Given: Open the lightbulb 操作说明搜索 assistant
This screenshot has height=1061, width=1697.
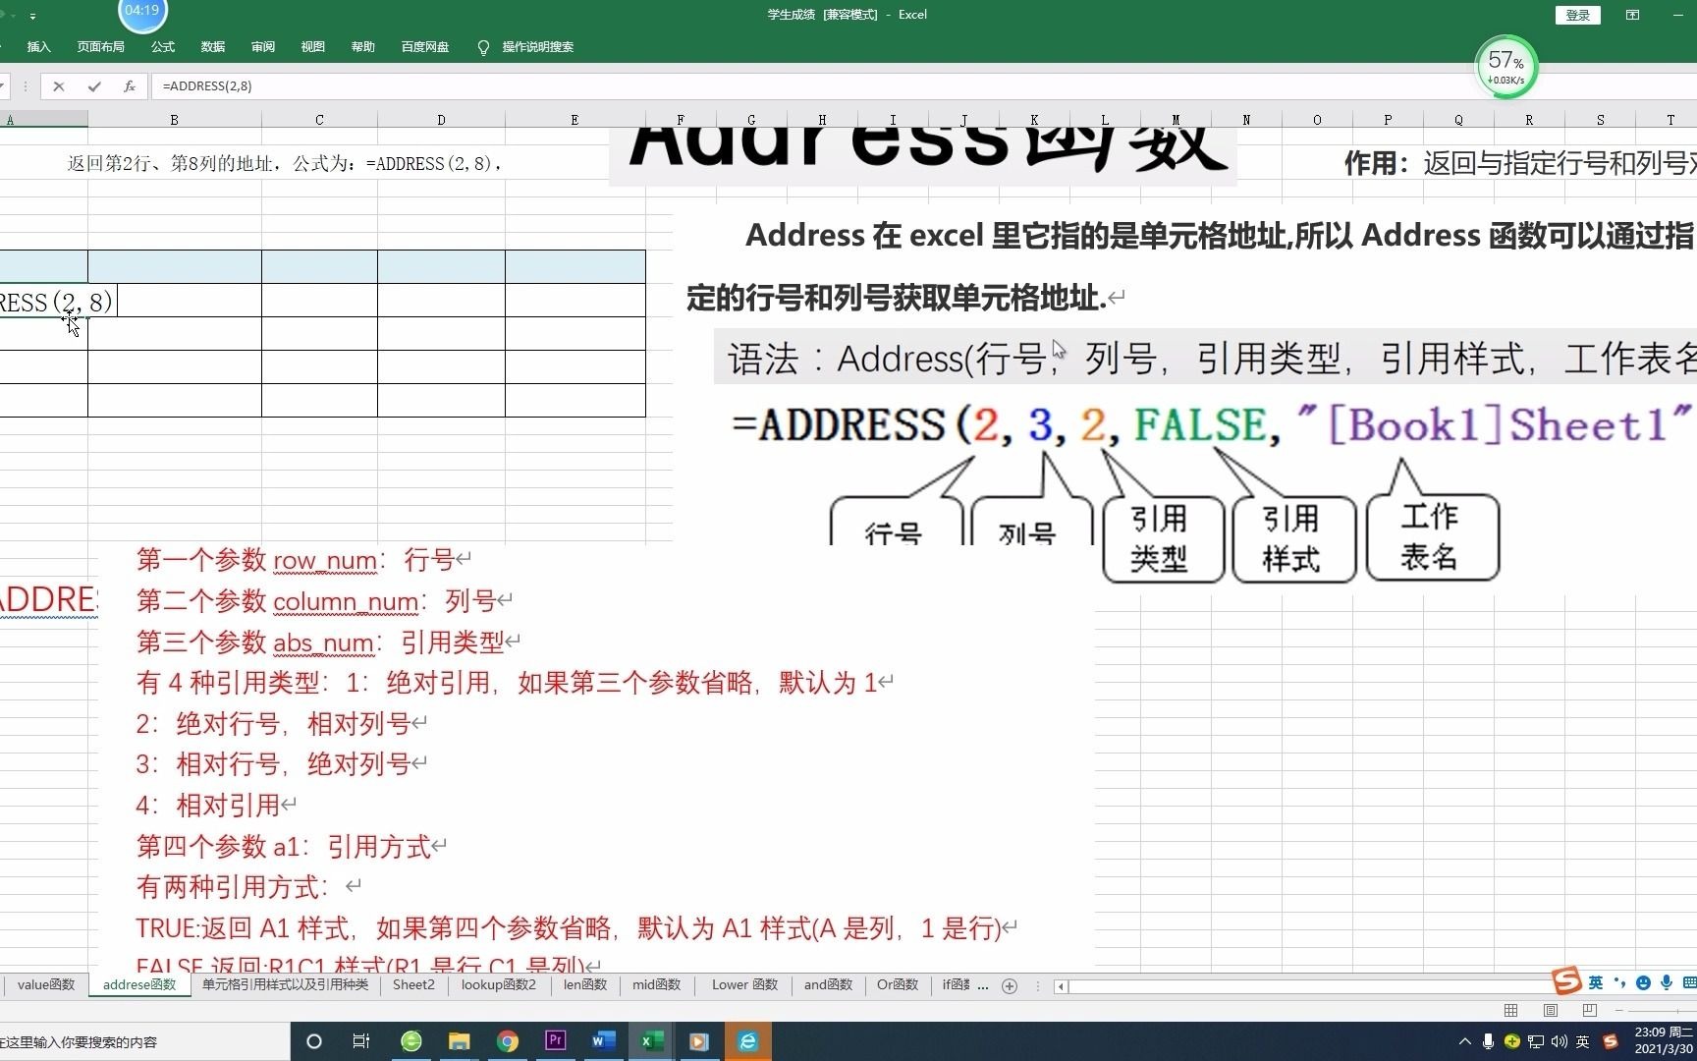Looking at the screenshot, I should coord(483,47).
